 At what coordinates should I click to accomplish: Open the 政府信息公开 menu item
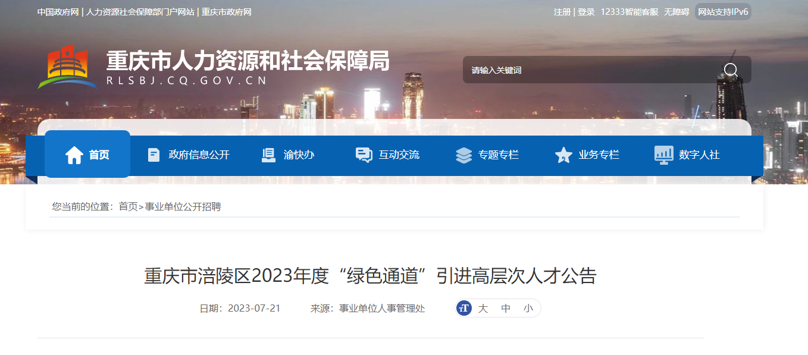(x=199, y=155)
